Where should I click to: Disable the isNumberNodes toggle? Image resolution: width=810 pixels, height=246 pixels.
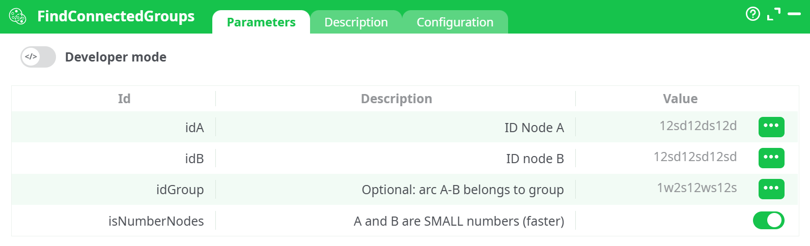[768, 220]
